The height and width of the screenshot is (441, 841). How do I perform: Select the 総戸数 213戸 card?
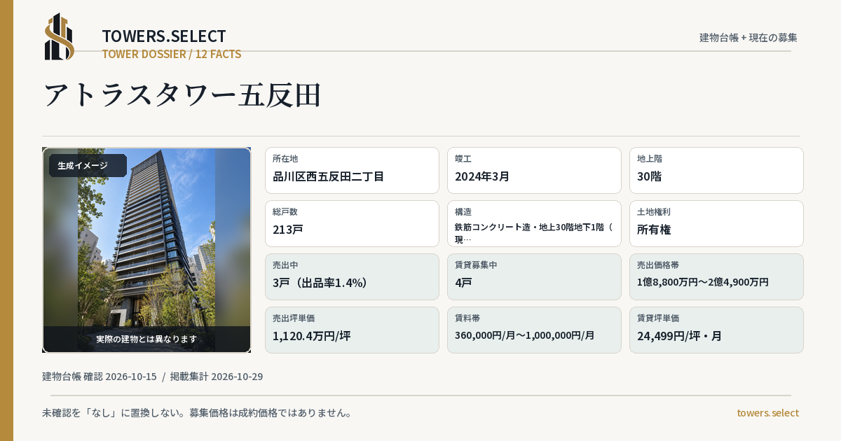click(352, 223)
